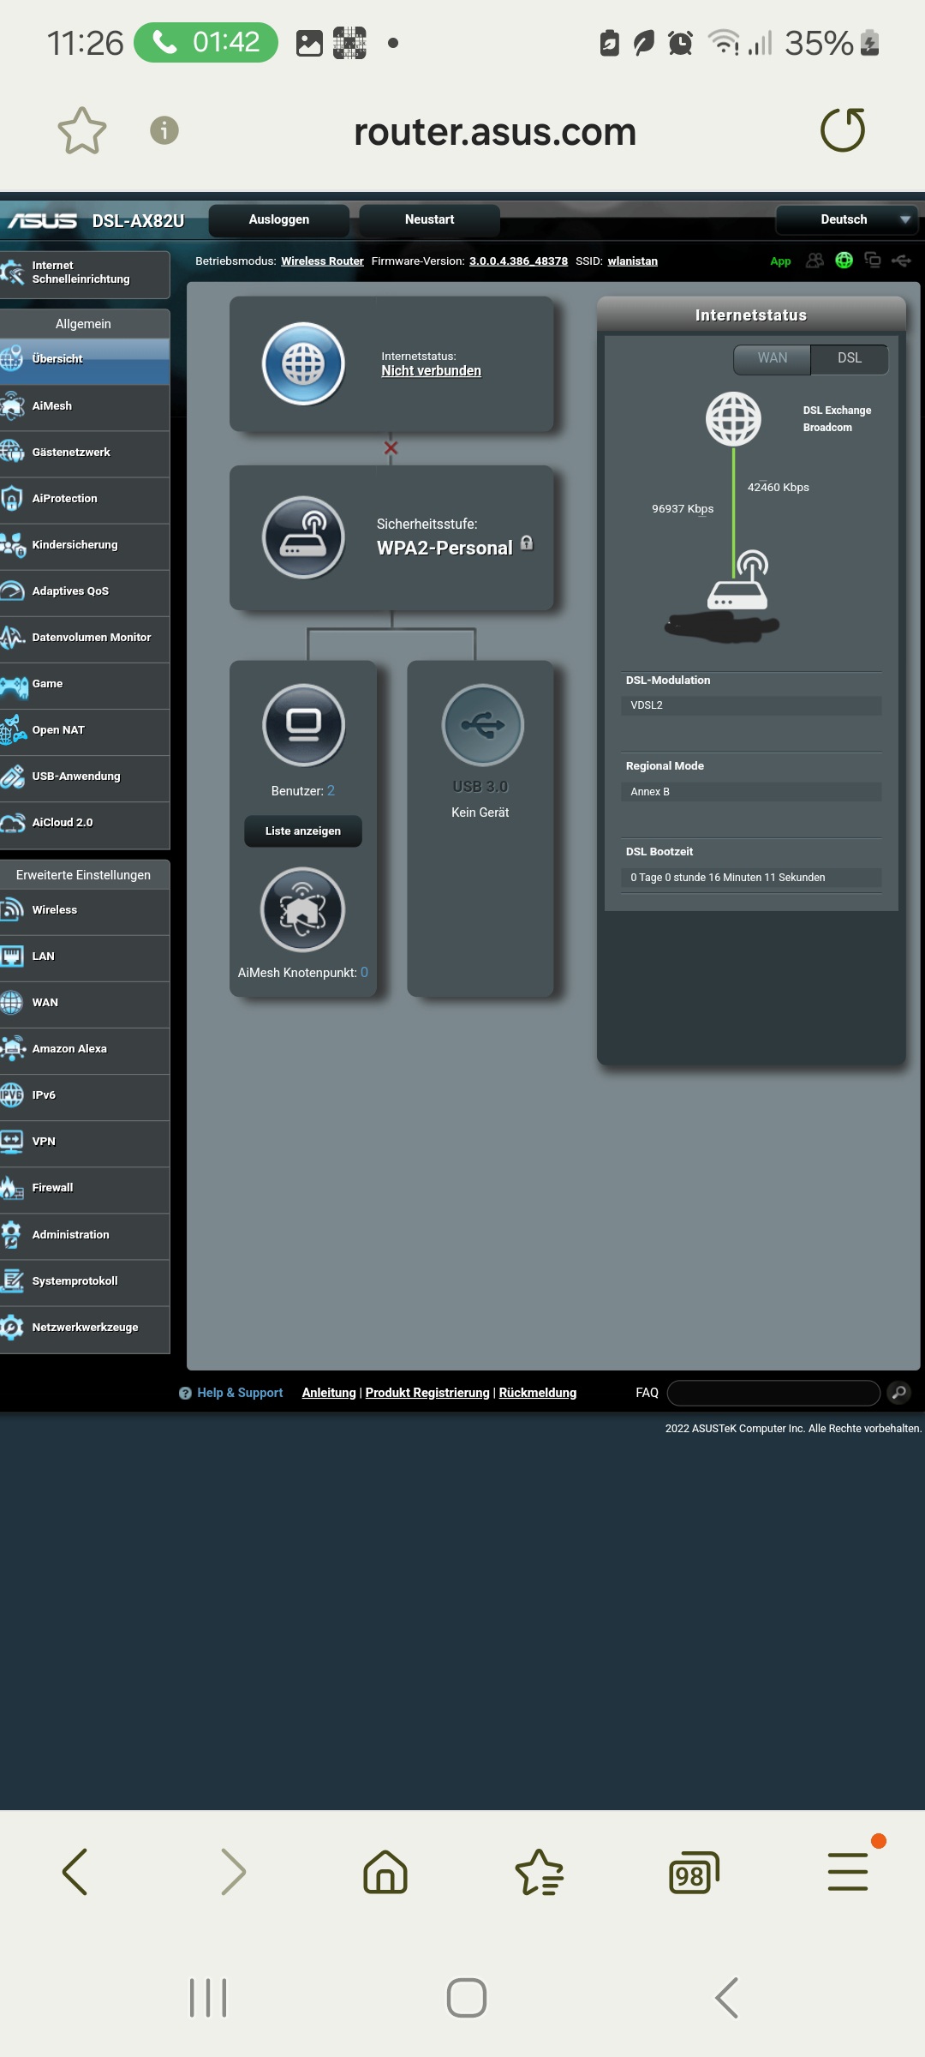Open browser tabs showing 98
925x2057 pixels.
click(x=694, y=1872)
